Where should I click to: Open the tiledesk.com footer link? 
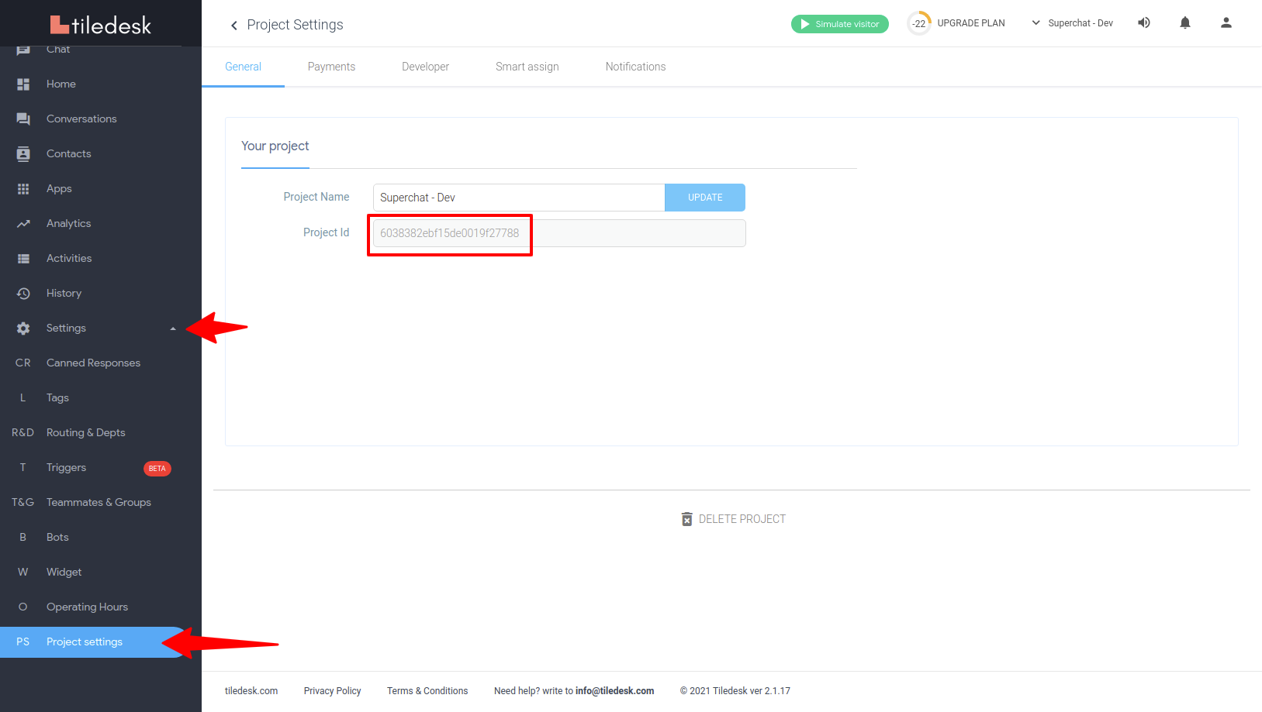point(251,691)
